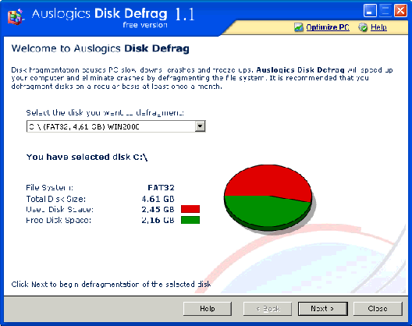Click the 'You have selected disk C:\' label
Image resolution: width=412 pixels, height=326 pixels.
(x=87, y=157)
